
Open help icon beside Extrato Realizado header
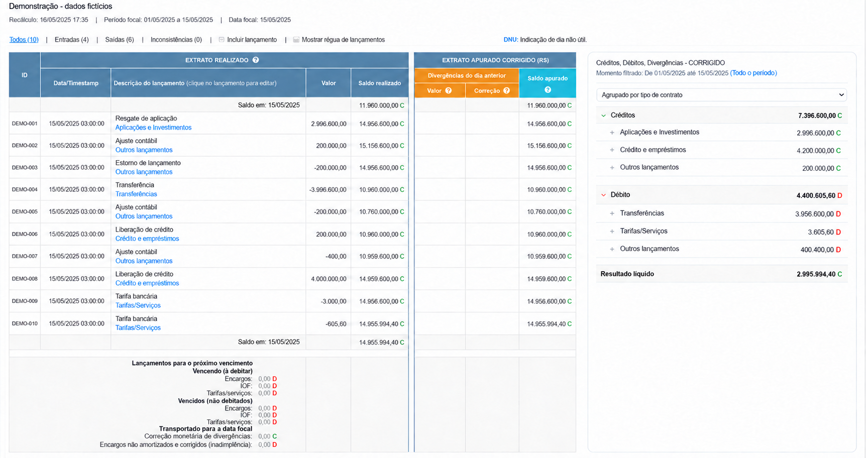click(x=256, y=60)
